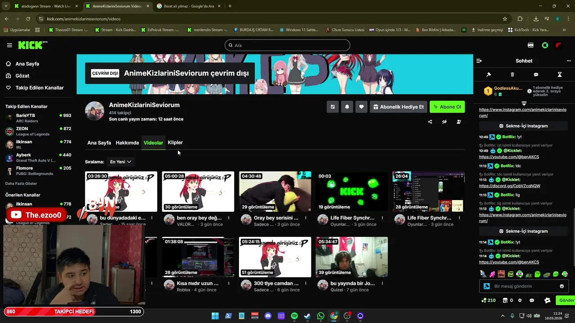This screenshot has width=575, height=323.
Task: Click the speech bubble icon below message box
Action: [532, 301]
